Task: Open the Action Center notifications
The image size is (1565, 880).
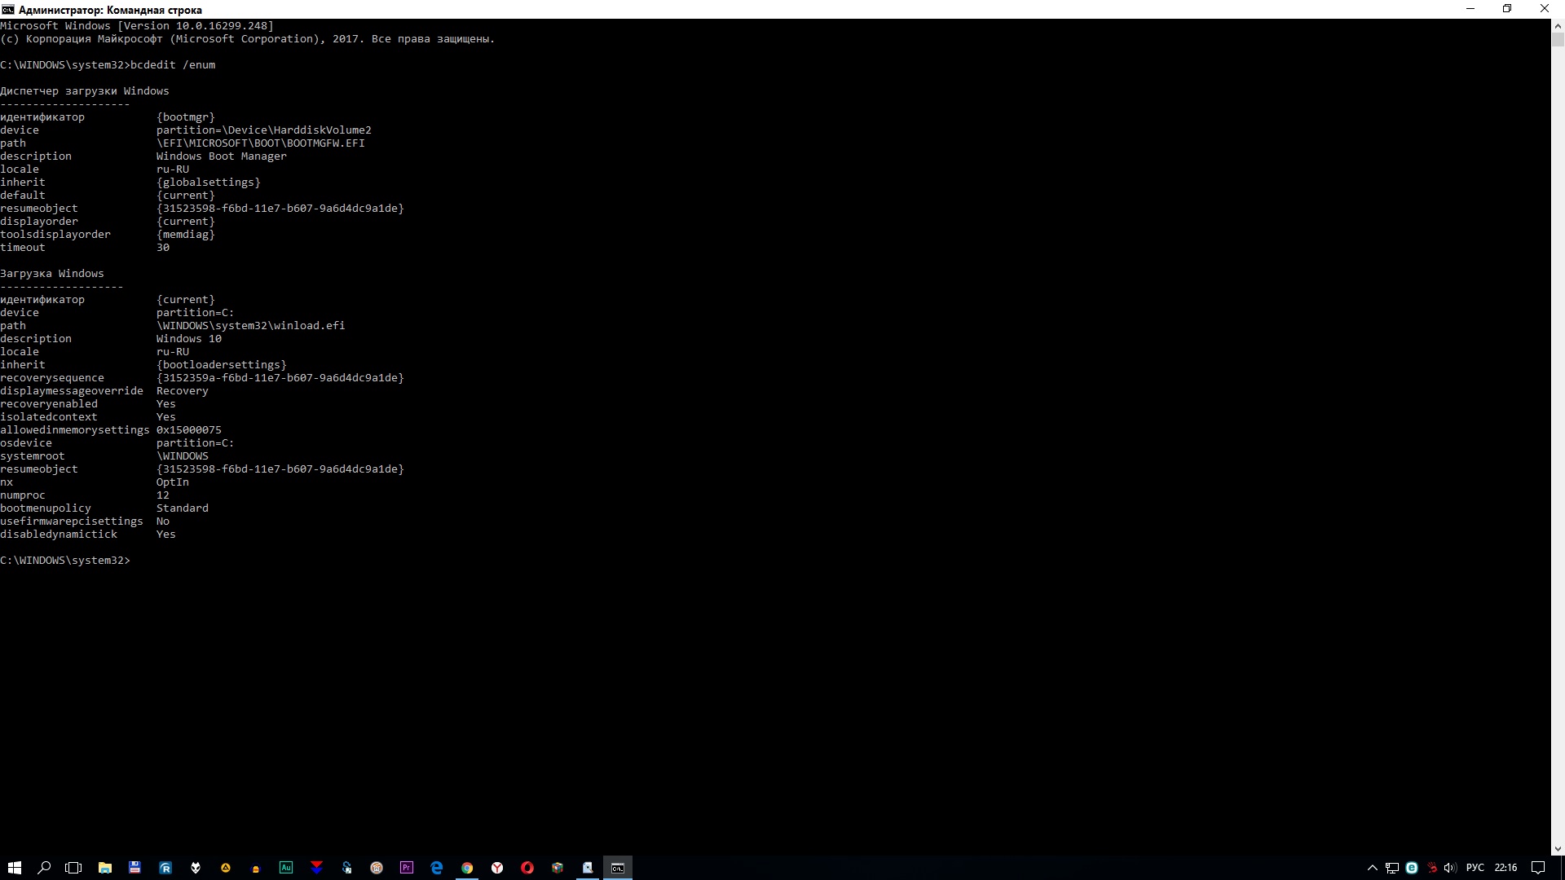Action: (x=1538, y=868)
